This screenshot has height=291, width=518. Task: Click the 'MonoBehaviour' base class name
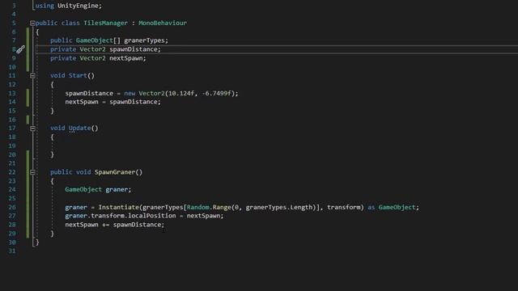click(163, 23)
